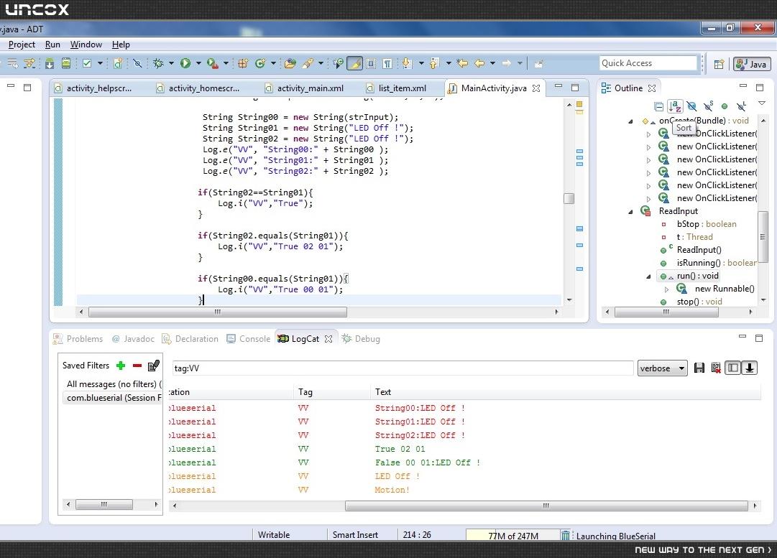Select com.blueserial session filter
Viewport: 777px width, 558px height.
(112, 398)
